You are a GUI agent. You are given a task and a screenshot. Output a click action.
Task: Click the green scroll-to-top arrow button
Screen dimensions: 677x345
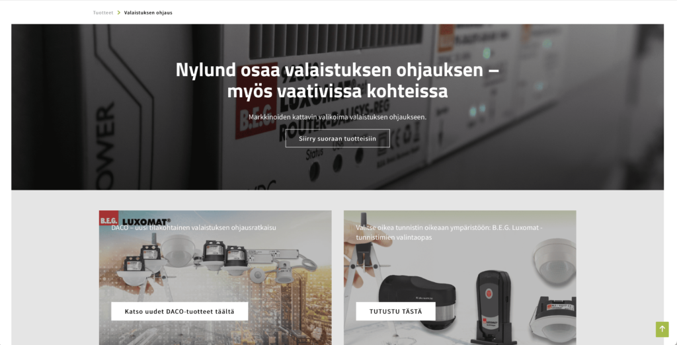662,329
